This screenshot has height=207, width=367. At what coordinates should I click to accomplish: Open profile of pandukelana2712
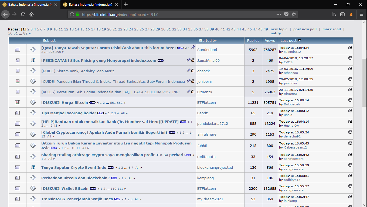tap(213, 123)
